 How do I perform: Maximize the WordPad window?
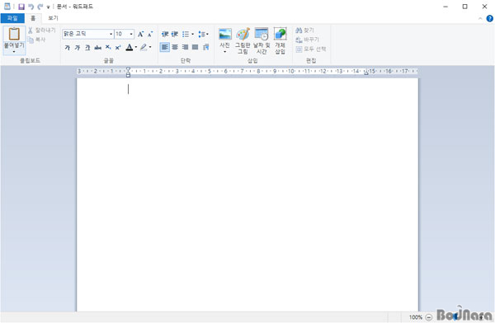[x=465, y=7]
